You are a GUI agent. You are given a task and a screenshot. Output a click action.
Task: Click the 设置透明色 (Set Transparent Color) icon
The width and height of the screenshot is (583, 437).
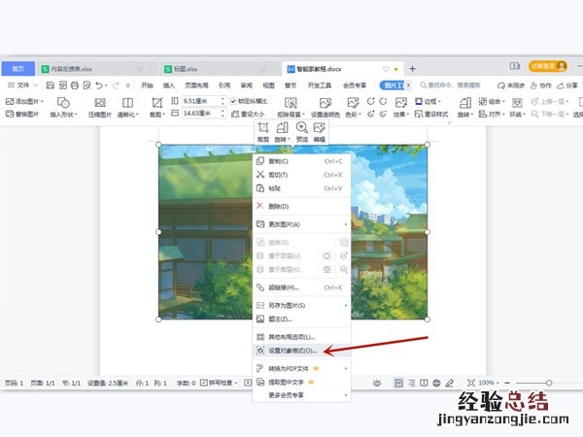coord(325,103)
